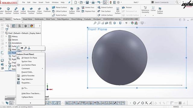
Task: Choose the Trim Surface tool
Action: point(104,11)
